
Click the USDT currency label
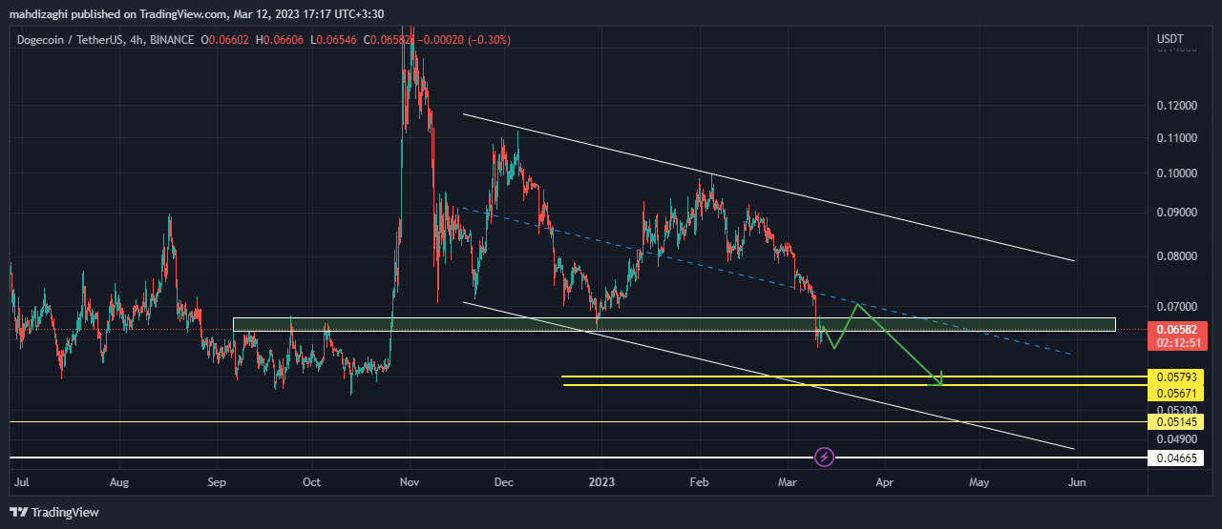(x=1169, y=39)
